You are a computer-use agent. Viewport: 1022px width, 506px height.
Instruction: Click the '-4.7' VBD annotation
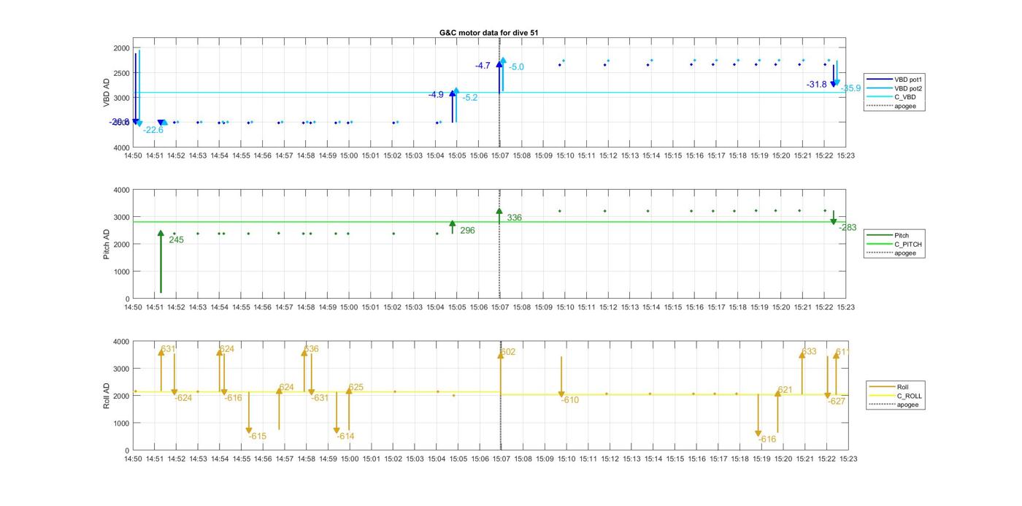(x=483, y=66)
